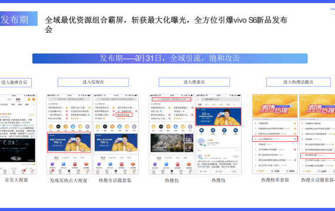Click the cherry blossom photo in first 热搜包 screenshot

point(167,143)
